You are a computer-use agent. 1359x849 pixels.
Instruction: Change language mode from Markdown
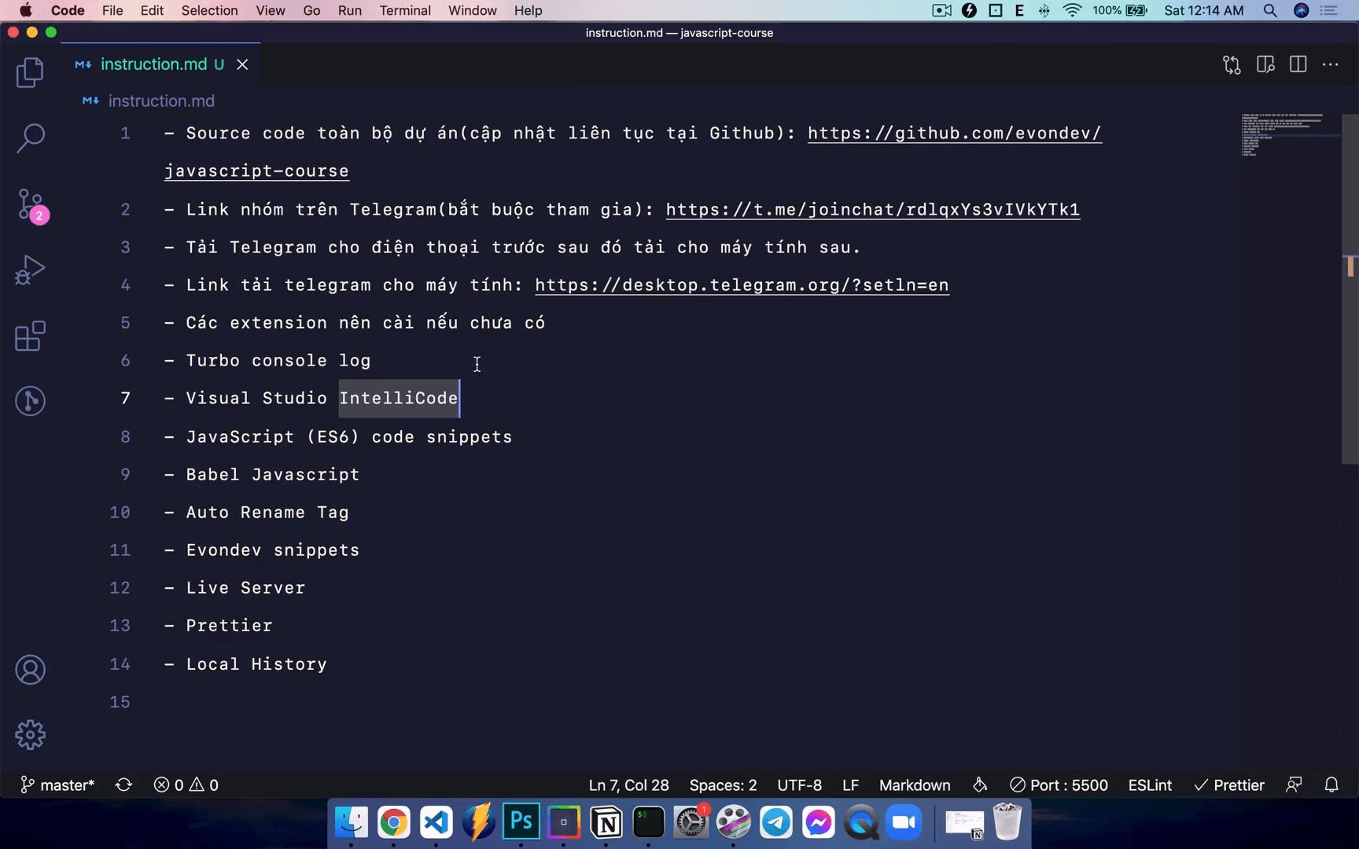(914, 785)
